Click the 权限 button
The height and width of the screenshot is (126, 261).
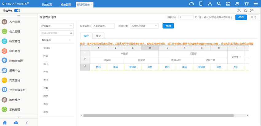[x=168, y=26]
